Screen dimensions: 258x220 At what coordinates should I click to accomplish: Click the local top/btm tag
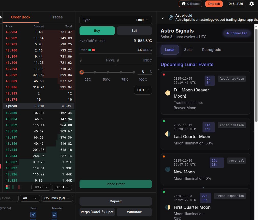(x=232, y=79)
